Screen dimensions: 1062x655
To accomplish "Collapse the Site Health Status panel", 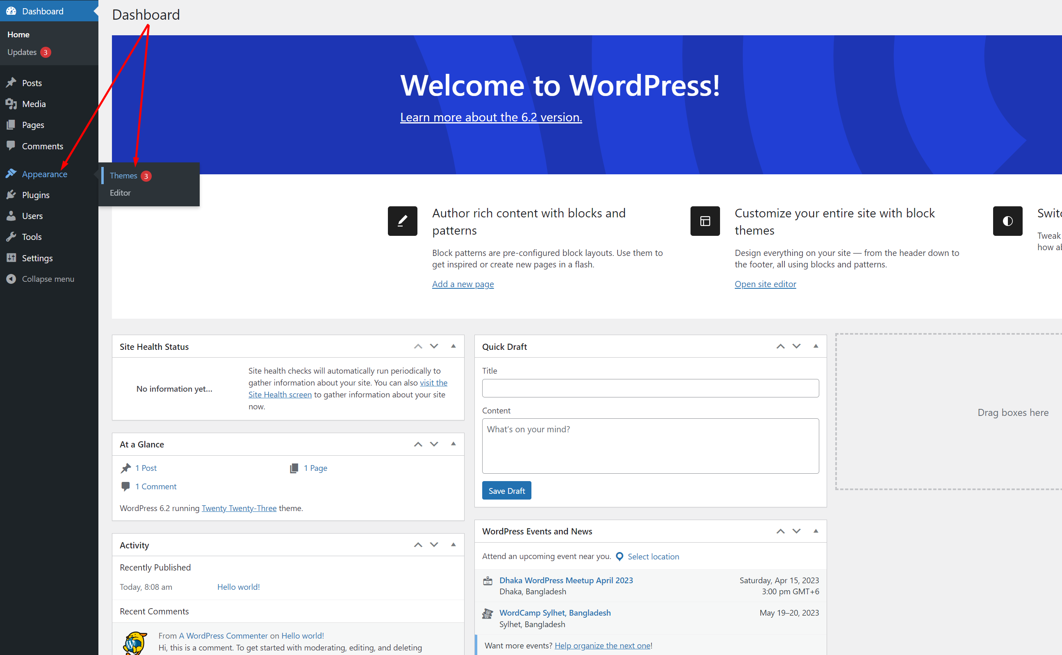I will pyautogui.click(x=454, y=346).
